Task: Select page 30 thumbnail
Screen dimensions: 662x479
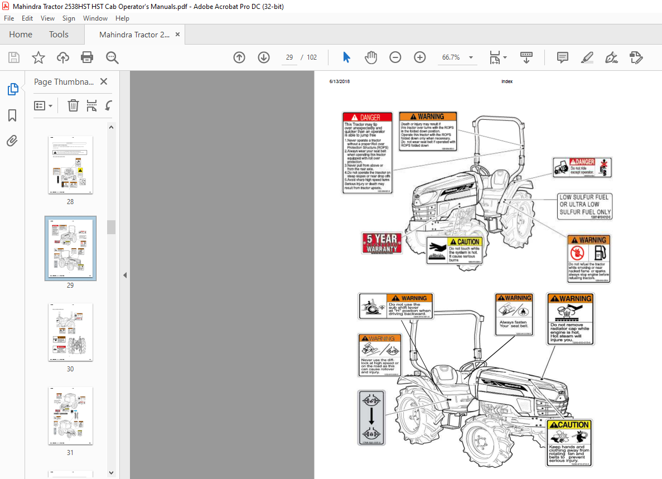Action: tap(70, 332)
